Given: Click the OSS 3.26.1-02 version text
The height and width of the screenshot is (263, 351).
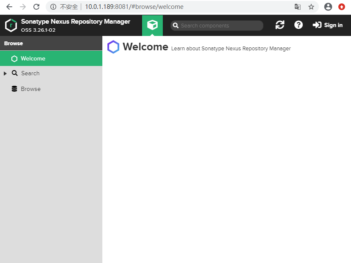Looking at the screenshot, I should pos(38,30).
